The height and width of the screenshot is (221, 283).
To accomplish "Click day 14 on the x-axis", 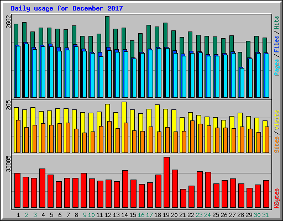I will point(124,215).
